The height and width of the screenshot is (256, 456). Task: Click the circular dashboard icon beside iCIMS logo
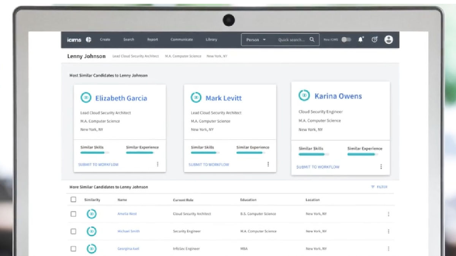tap(89, 39)
